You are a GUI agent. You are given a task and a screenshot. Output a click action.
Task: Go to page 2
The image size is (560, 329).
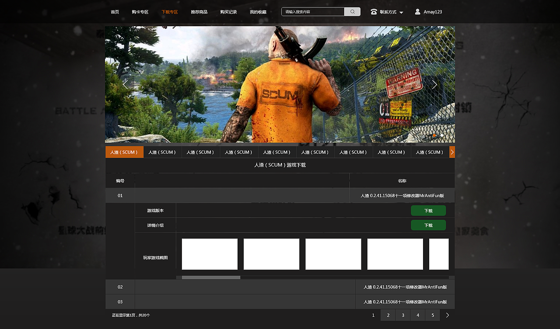tap(388, 315)
